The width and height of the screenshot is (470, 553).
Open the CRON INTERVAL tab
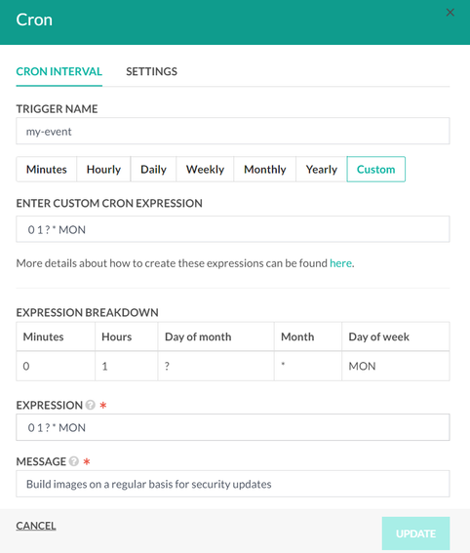click(x=59, y=71)
